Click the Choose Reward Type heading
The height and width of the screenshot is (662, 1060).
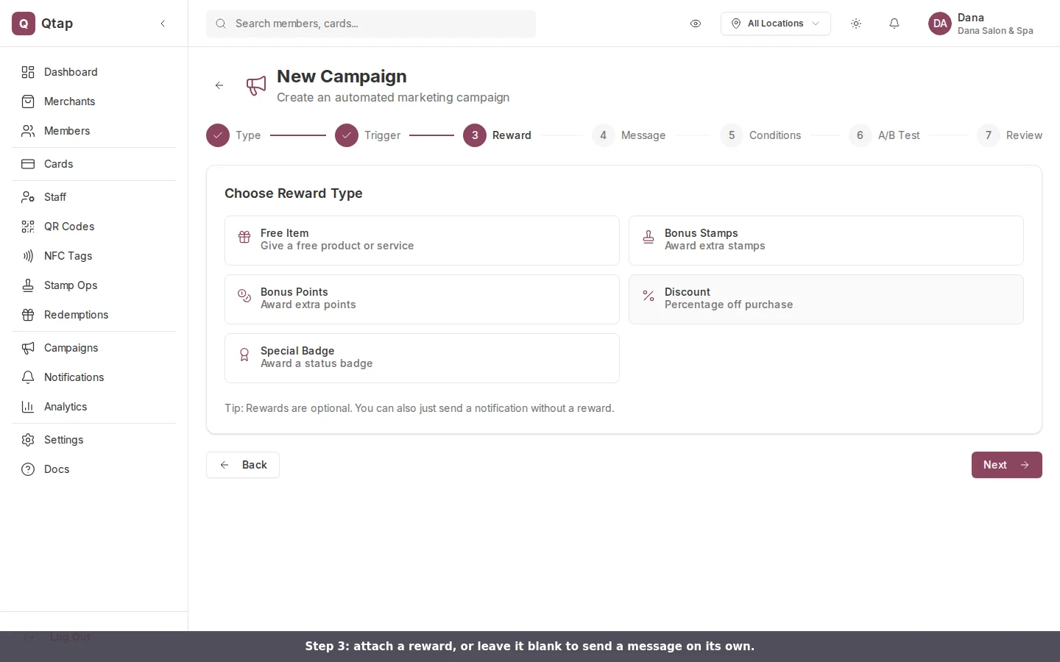[294, 193]
